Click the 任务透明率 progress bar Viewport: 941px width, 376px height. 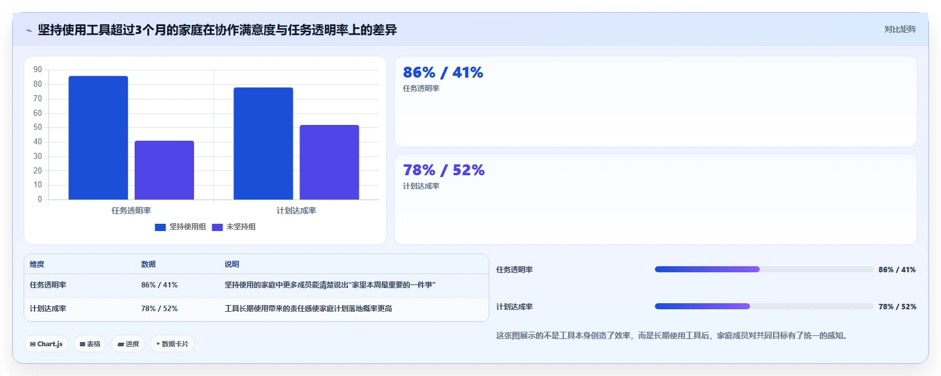[764, 269]
